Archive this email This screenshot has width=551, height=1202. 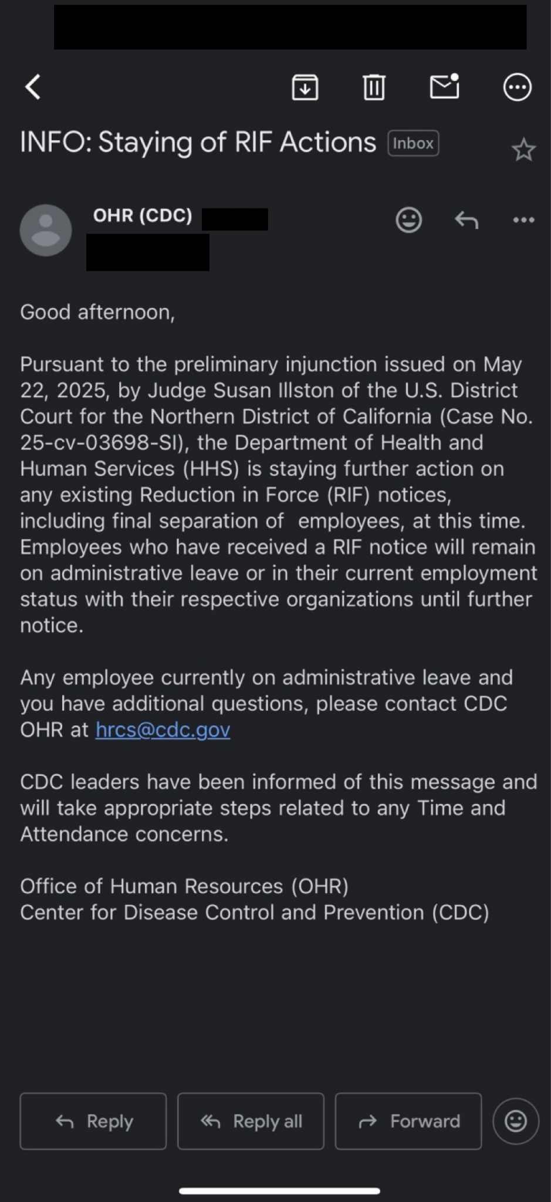tap(305, 87)
